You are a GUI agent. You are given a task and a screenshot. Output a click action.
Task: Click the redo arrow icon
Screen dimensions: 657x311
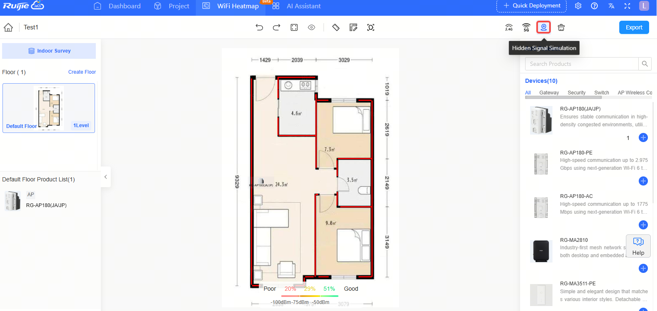[277, 27]
